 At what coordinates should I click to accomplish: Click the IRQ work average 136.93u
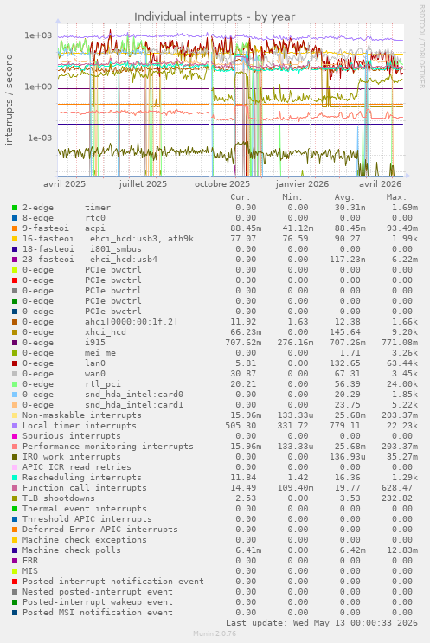pos(347,457)
